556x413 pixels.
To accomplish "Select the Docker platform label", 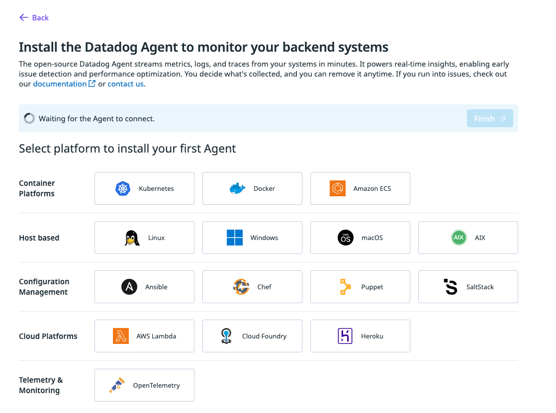I will pyautogui.click(x=264, y=188).
